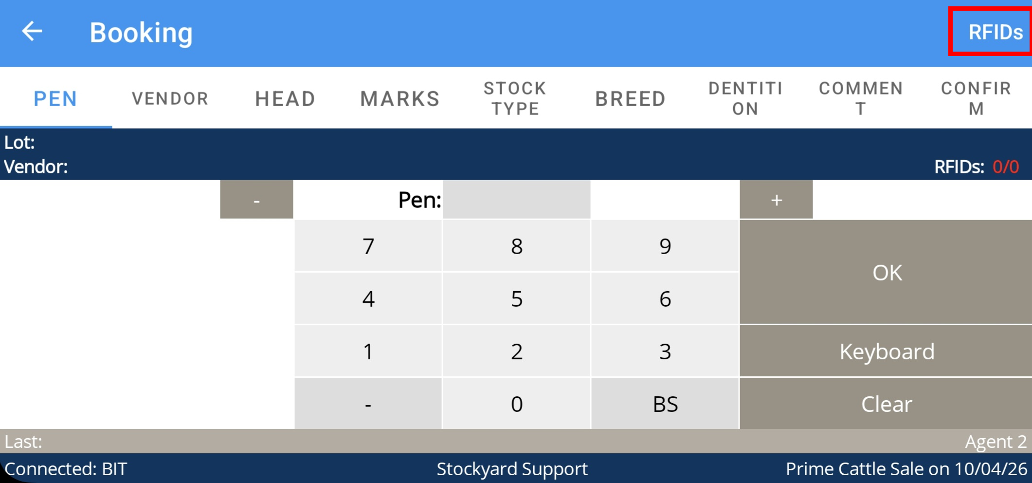
Task: Open the Breed tab
Action: coord(630,98)
